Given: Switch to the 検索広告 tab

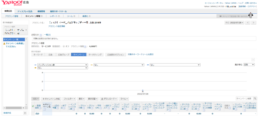Looking at the screenshot, I should 8,11.
